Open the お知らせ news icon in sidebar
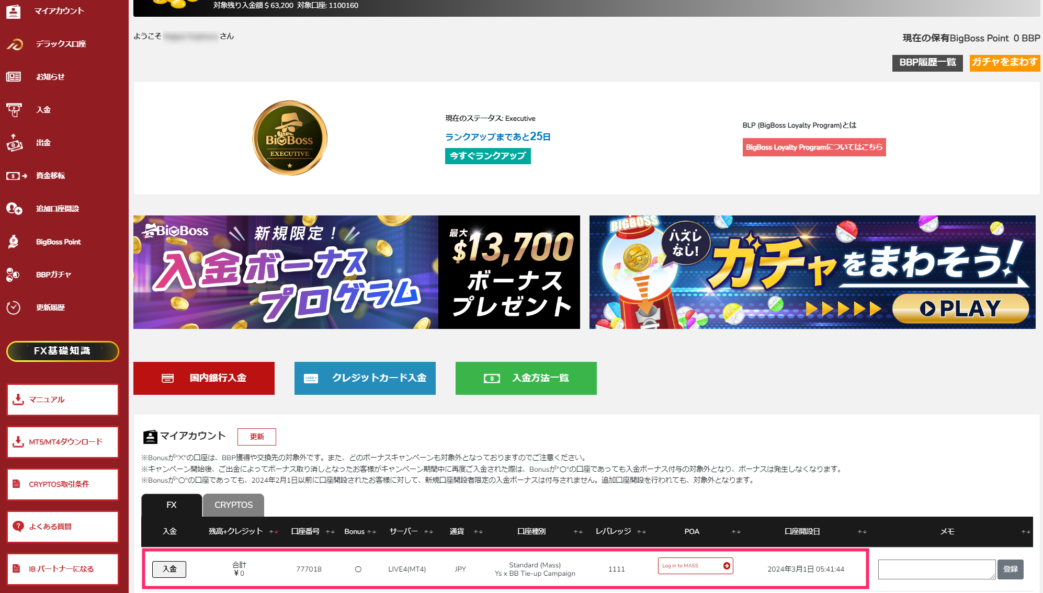 point(14,77)
